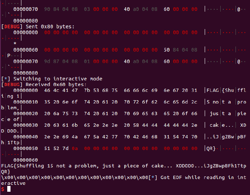Click the hex offset 00000020

click(x=25, y=114)
